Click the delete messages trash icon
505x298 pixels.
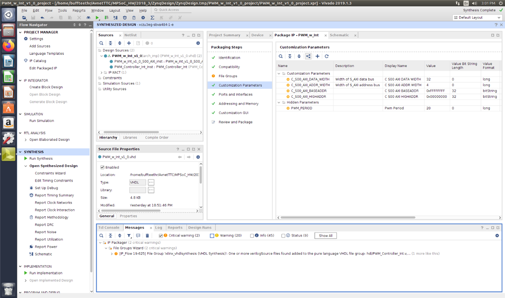(x=147, y=236)
